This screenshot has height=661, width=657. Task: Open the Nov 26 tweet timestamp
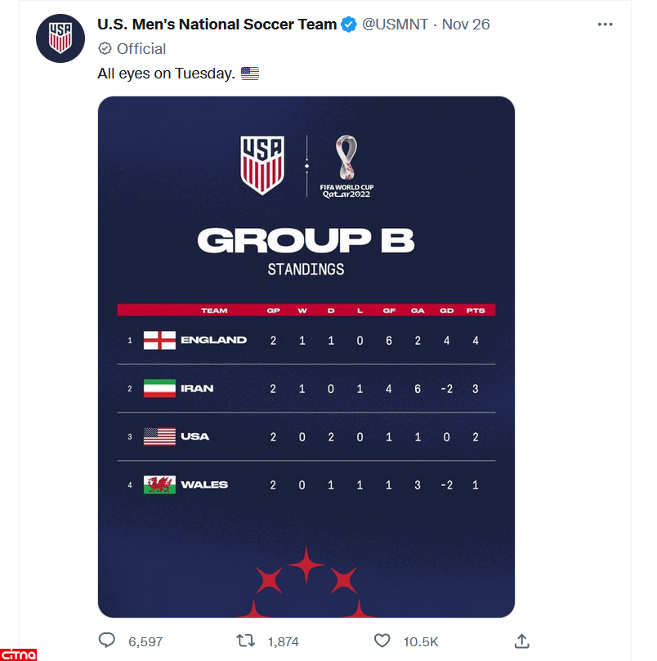(x=466, y=25)
